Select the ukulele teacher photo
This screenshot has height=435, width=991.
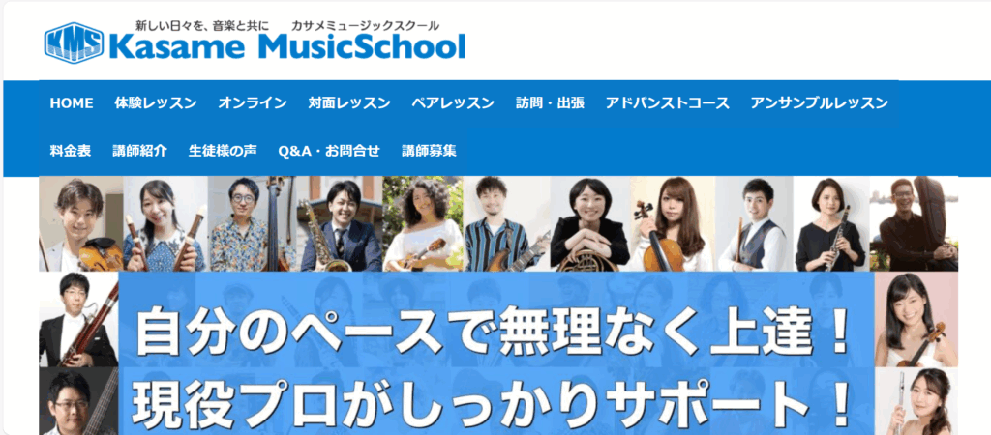click(x=423, y=224)
